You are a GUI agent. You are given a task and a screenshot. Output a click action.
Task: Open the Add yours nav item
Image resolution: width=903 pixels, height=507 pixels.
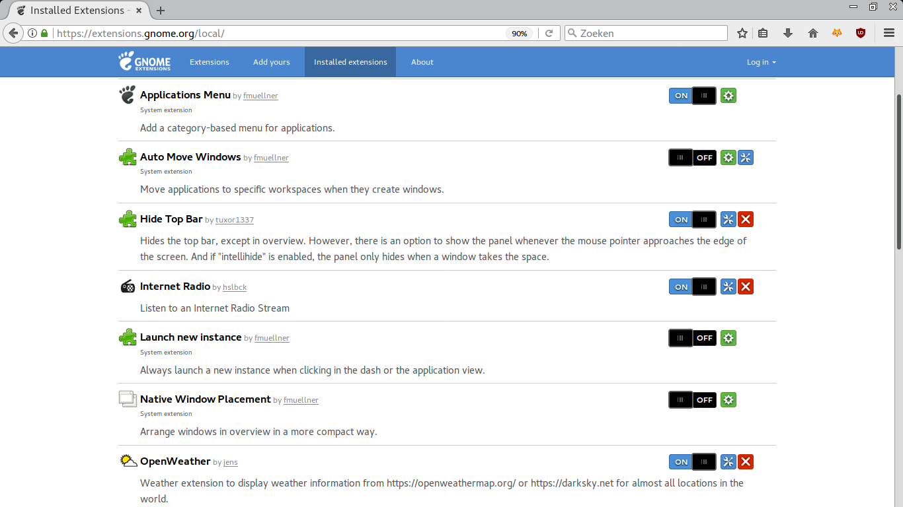272,62
